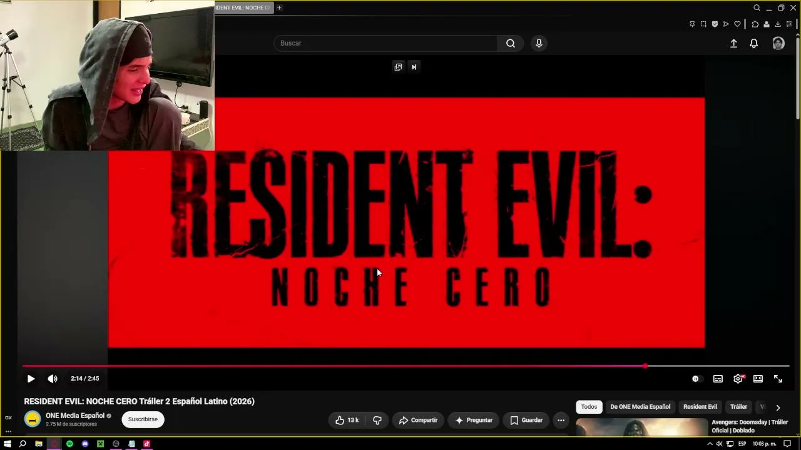The width and height of the screenshot is (801, 450).
Task: Open the browser downloads icon
Action: click(778, 24)
